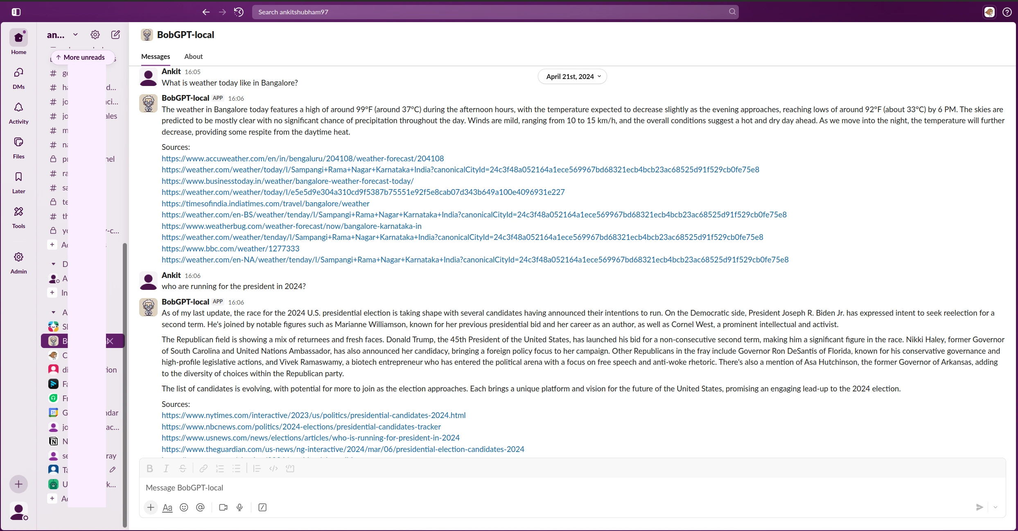The width and height of the screenshot is (1018, 531).
Task: Toggle bold formatting in composer
Action: pyautogui.click(x=150, y=468)
